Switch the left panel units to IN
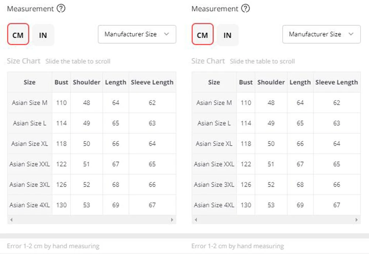This screenshot has height=263, width=369. pos(43,35)
